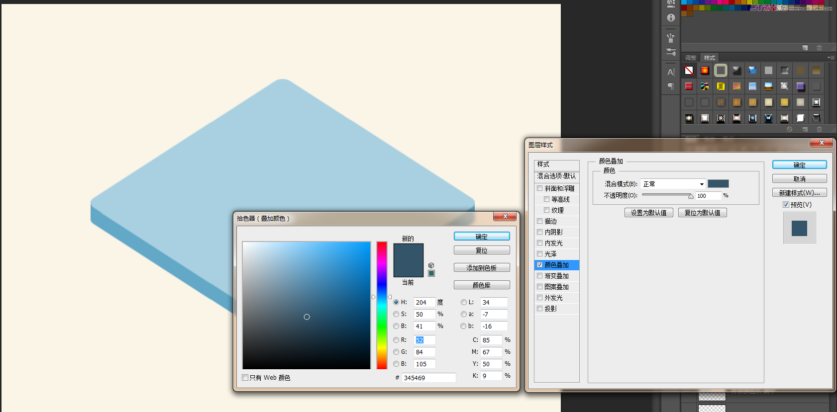
Task: Enable the 投影 drop shadow checkbox
Action: (540, 309)
